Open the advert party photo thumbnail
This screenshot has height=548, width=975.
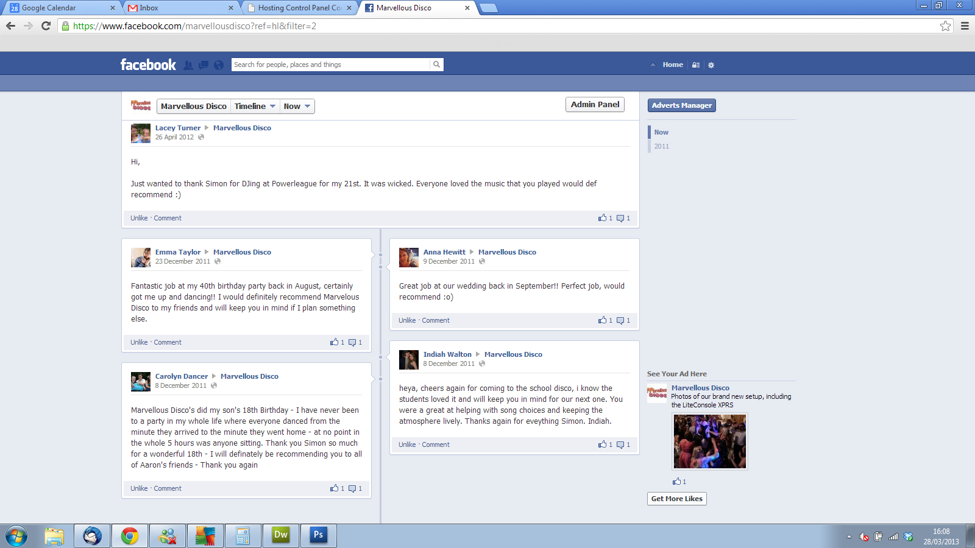710,441
